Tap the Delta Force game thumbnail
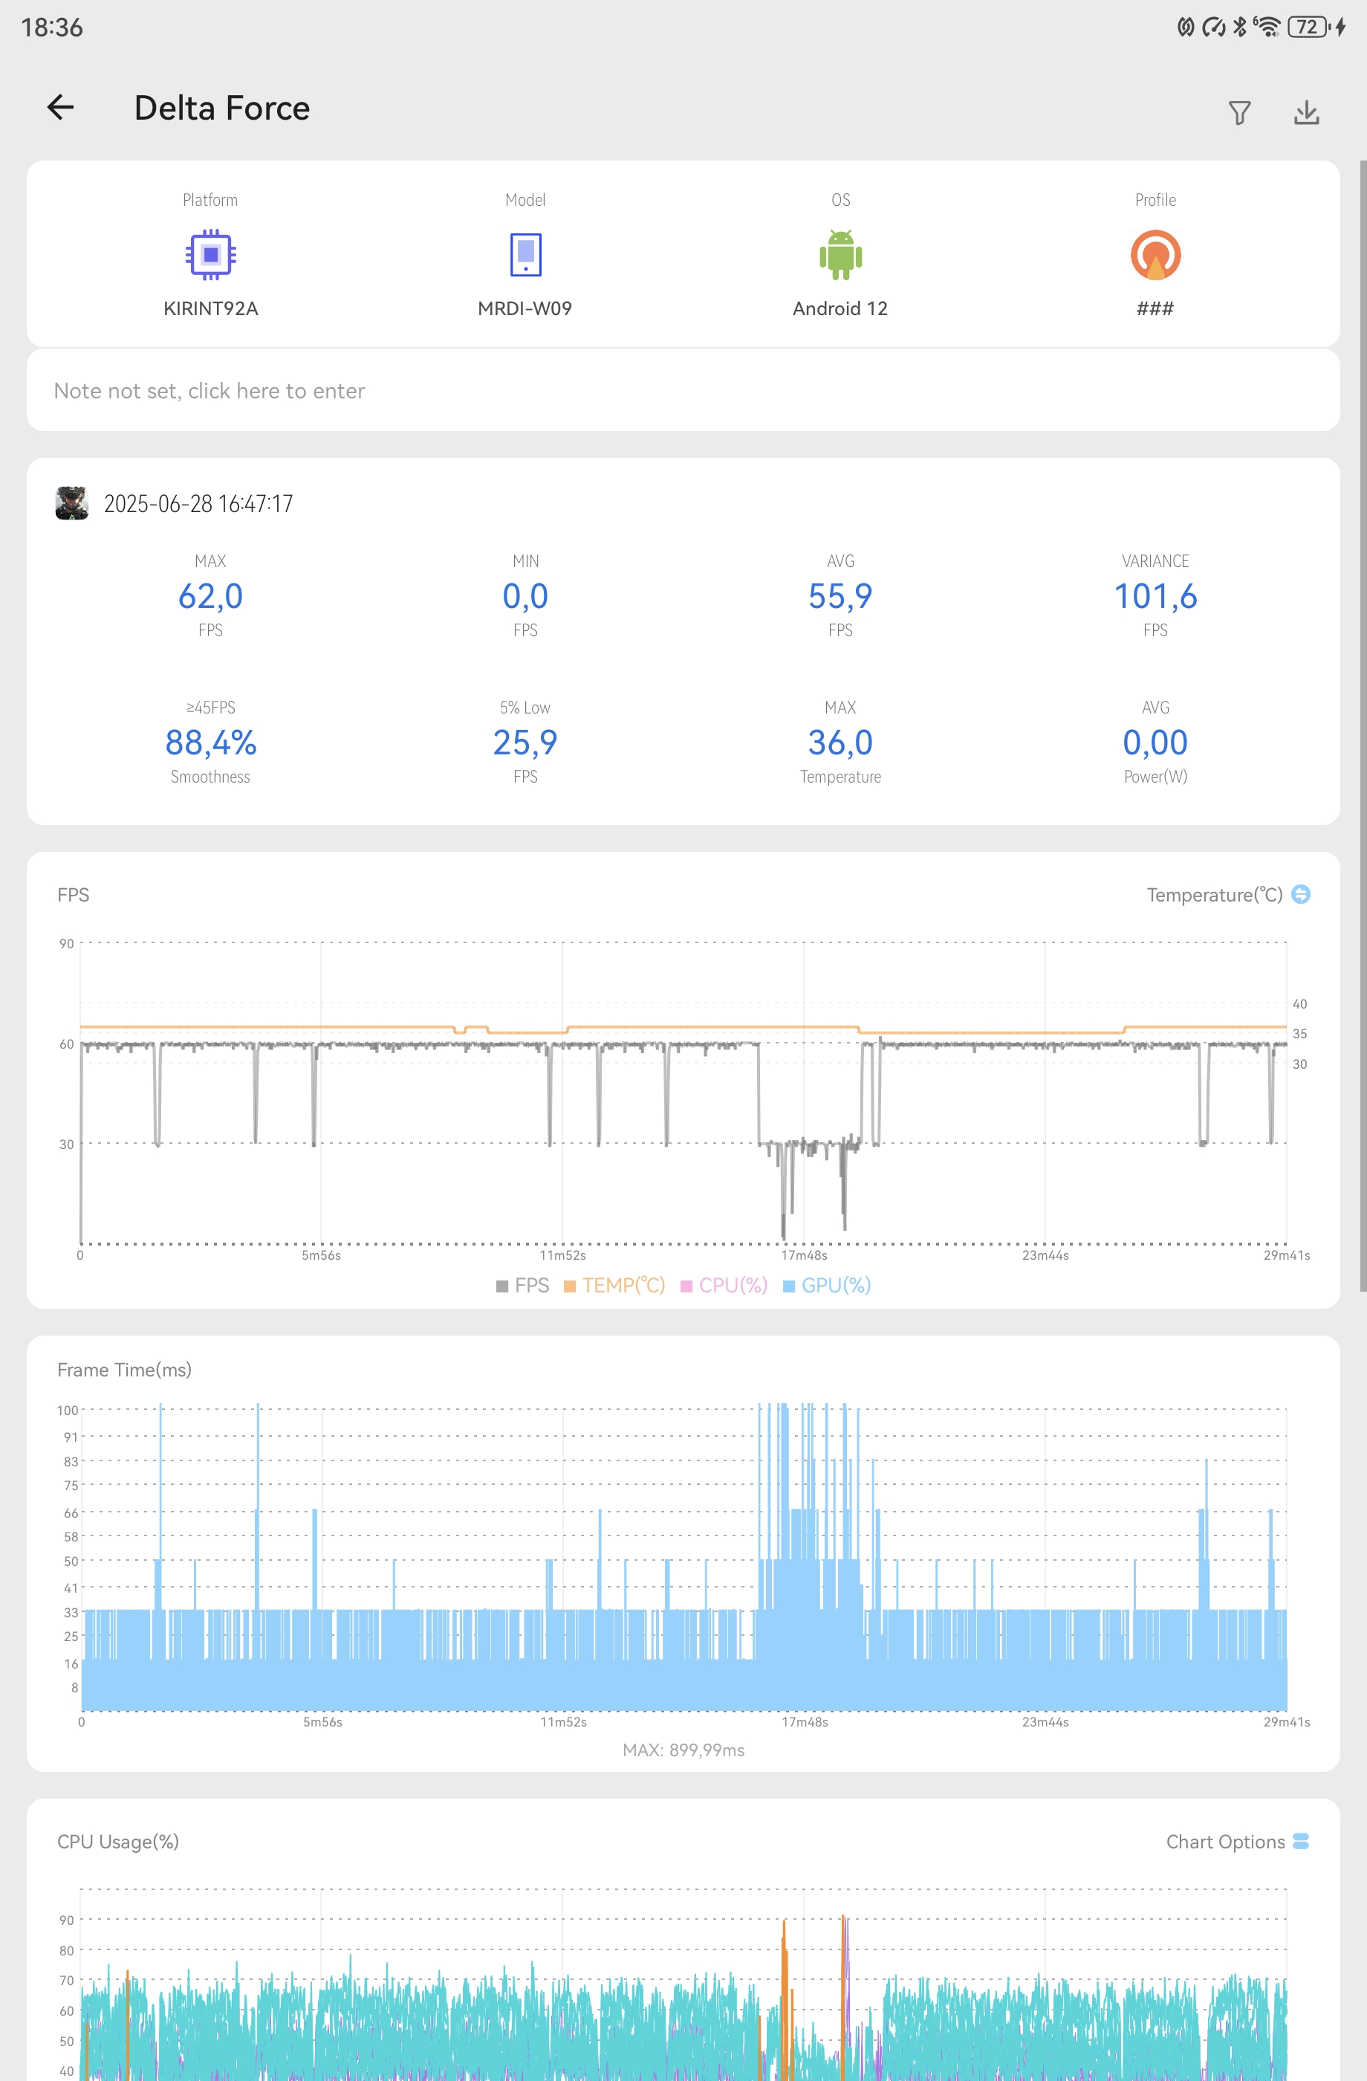 click(71, 504)
